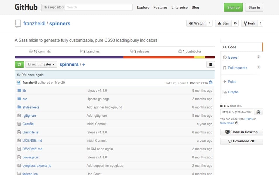Open the Branch: master dropdown

pos(41,64)
